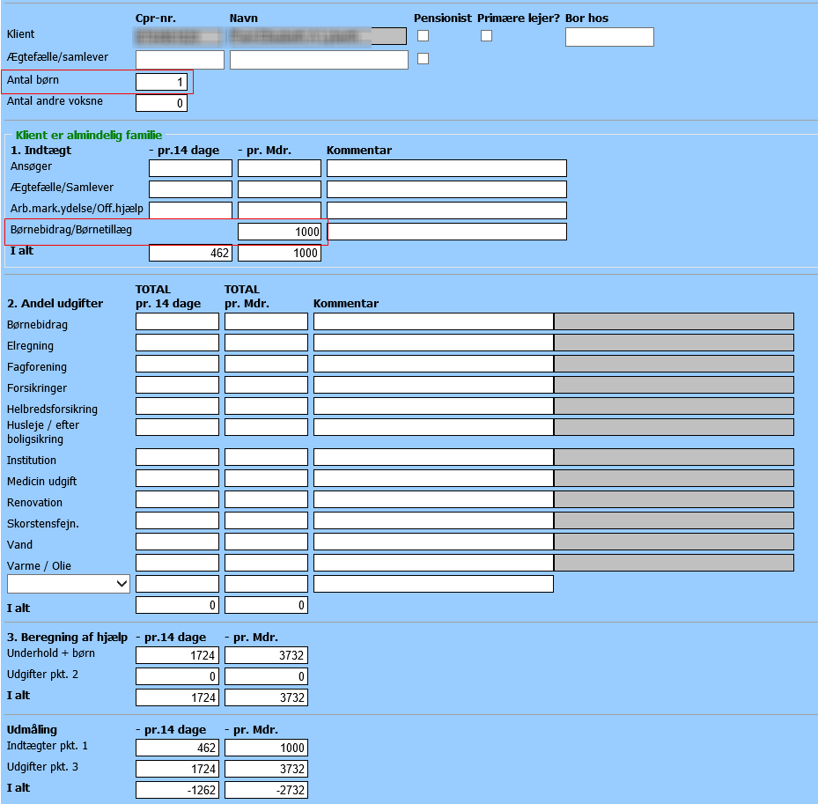This screenshot has width=818, height=804.
Task: Click Udmåling I alt field showing -1262
Action: click(x=177, y=790)
